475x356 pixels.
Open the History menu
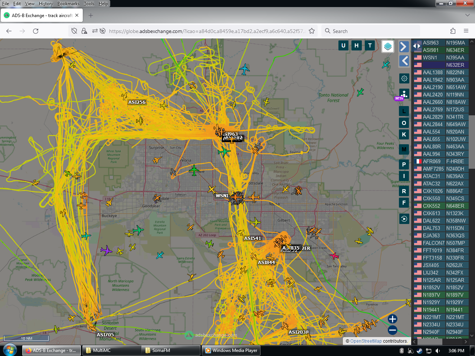[x=46, y=4]
